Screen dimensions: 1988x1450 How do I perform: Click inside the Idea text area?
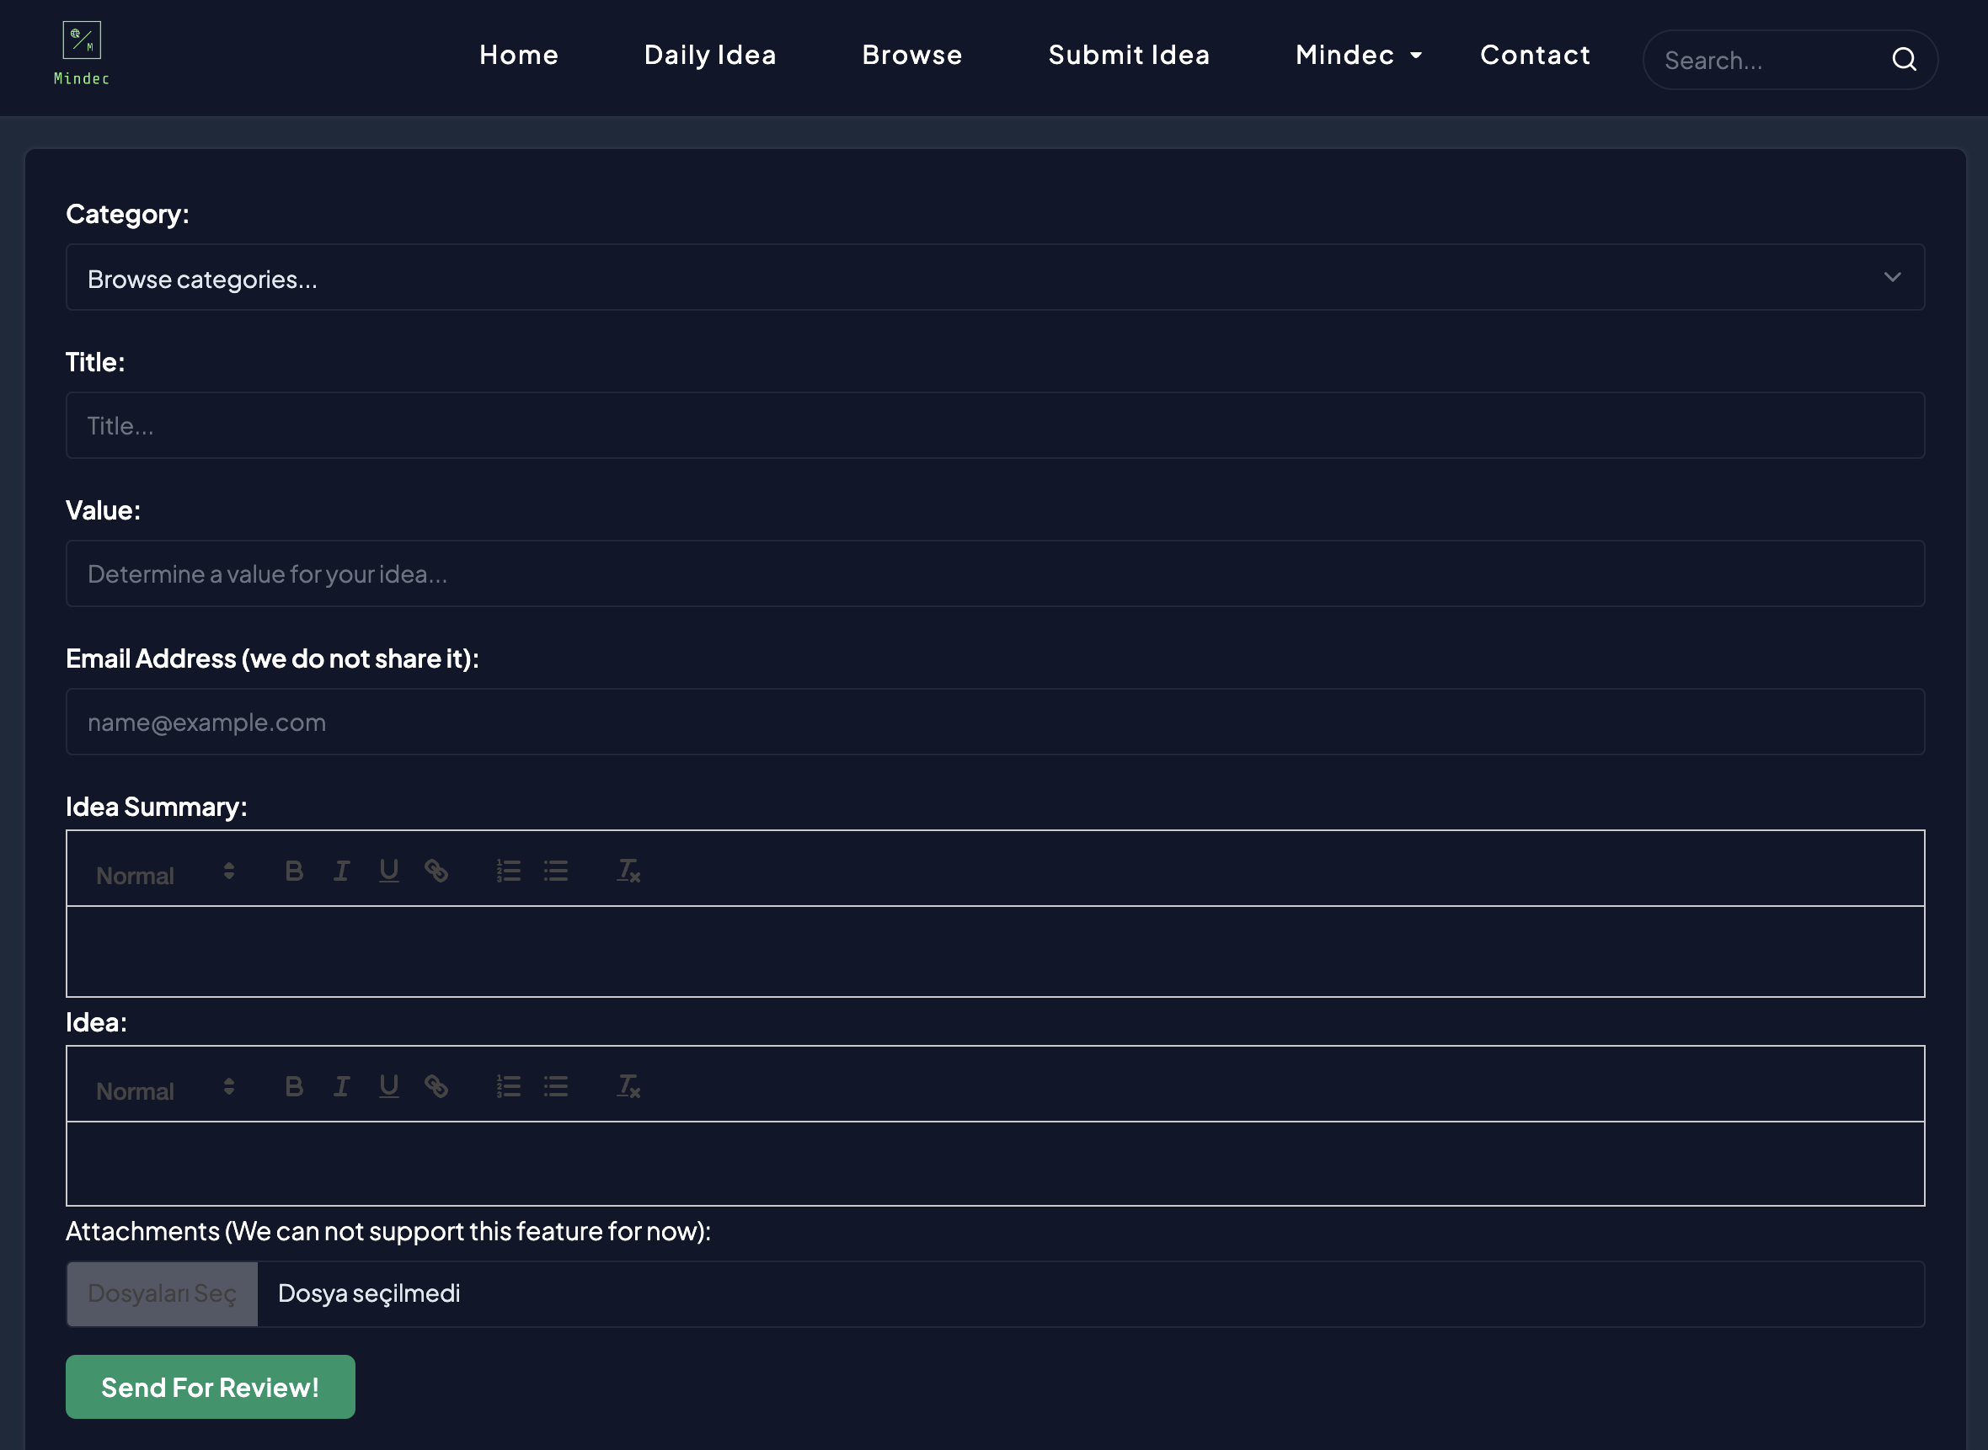[995, 1164]
